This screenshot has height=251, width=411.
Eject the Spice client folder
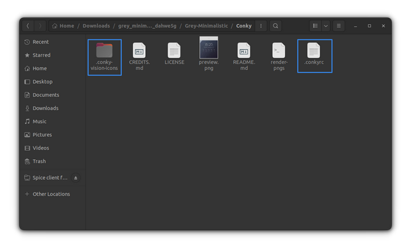[76, 178]
